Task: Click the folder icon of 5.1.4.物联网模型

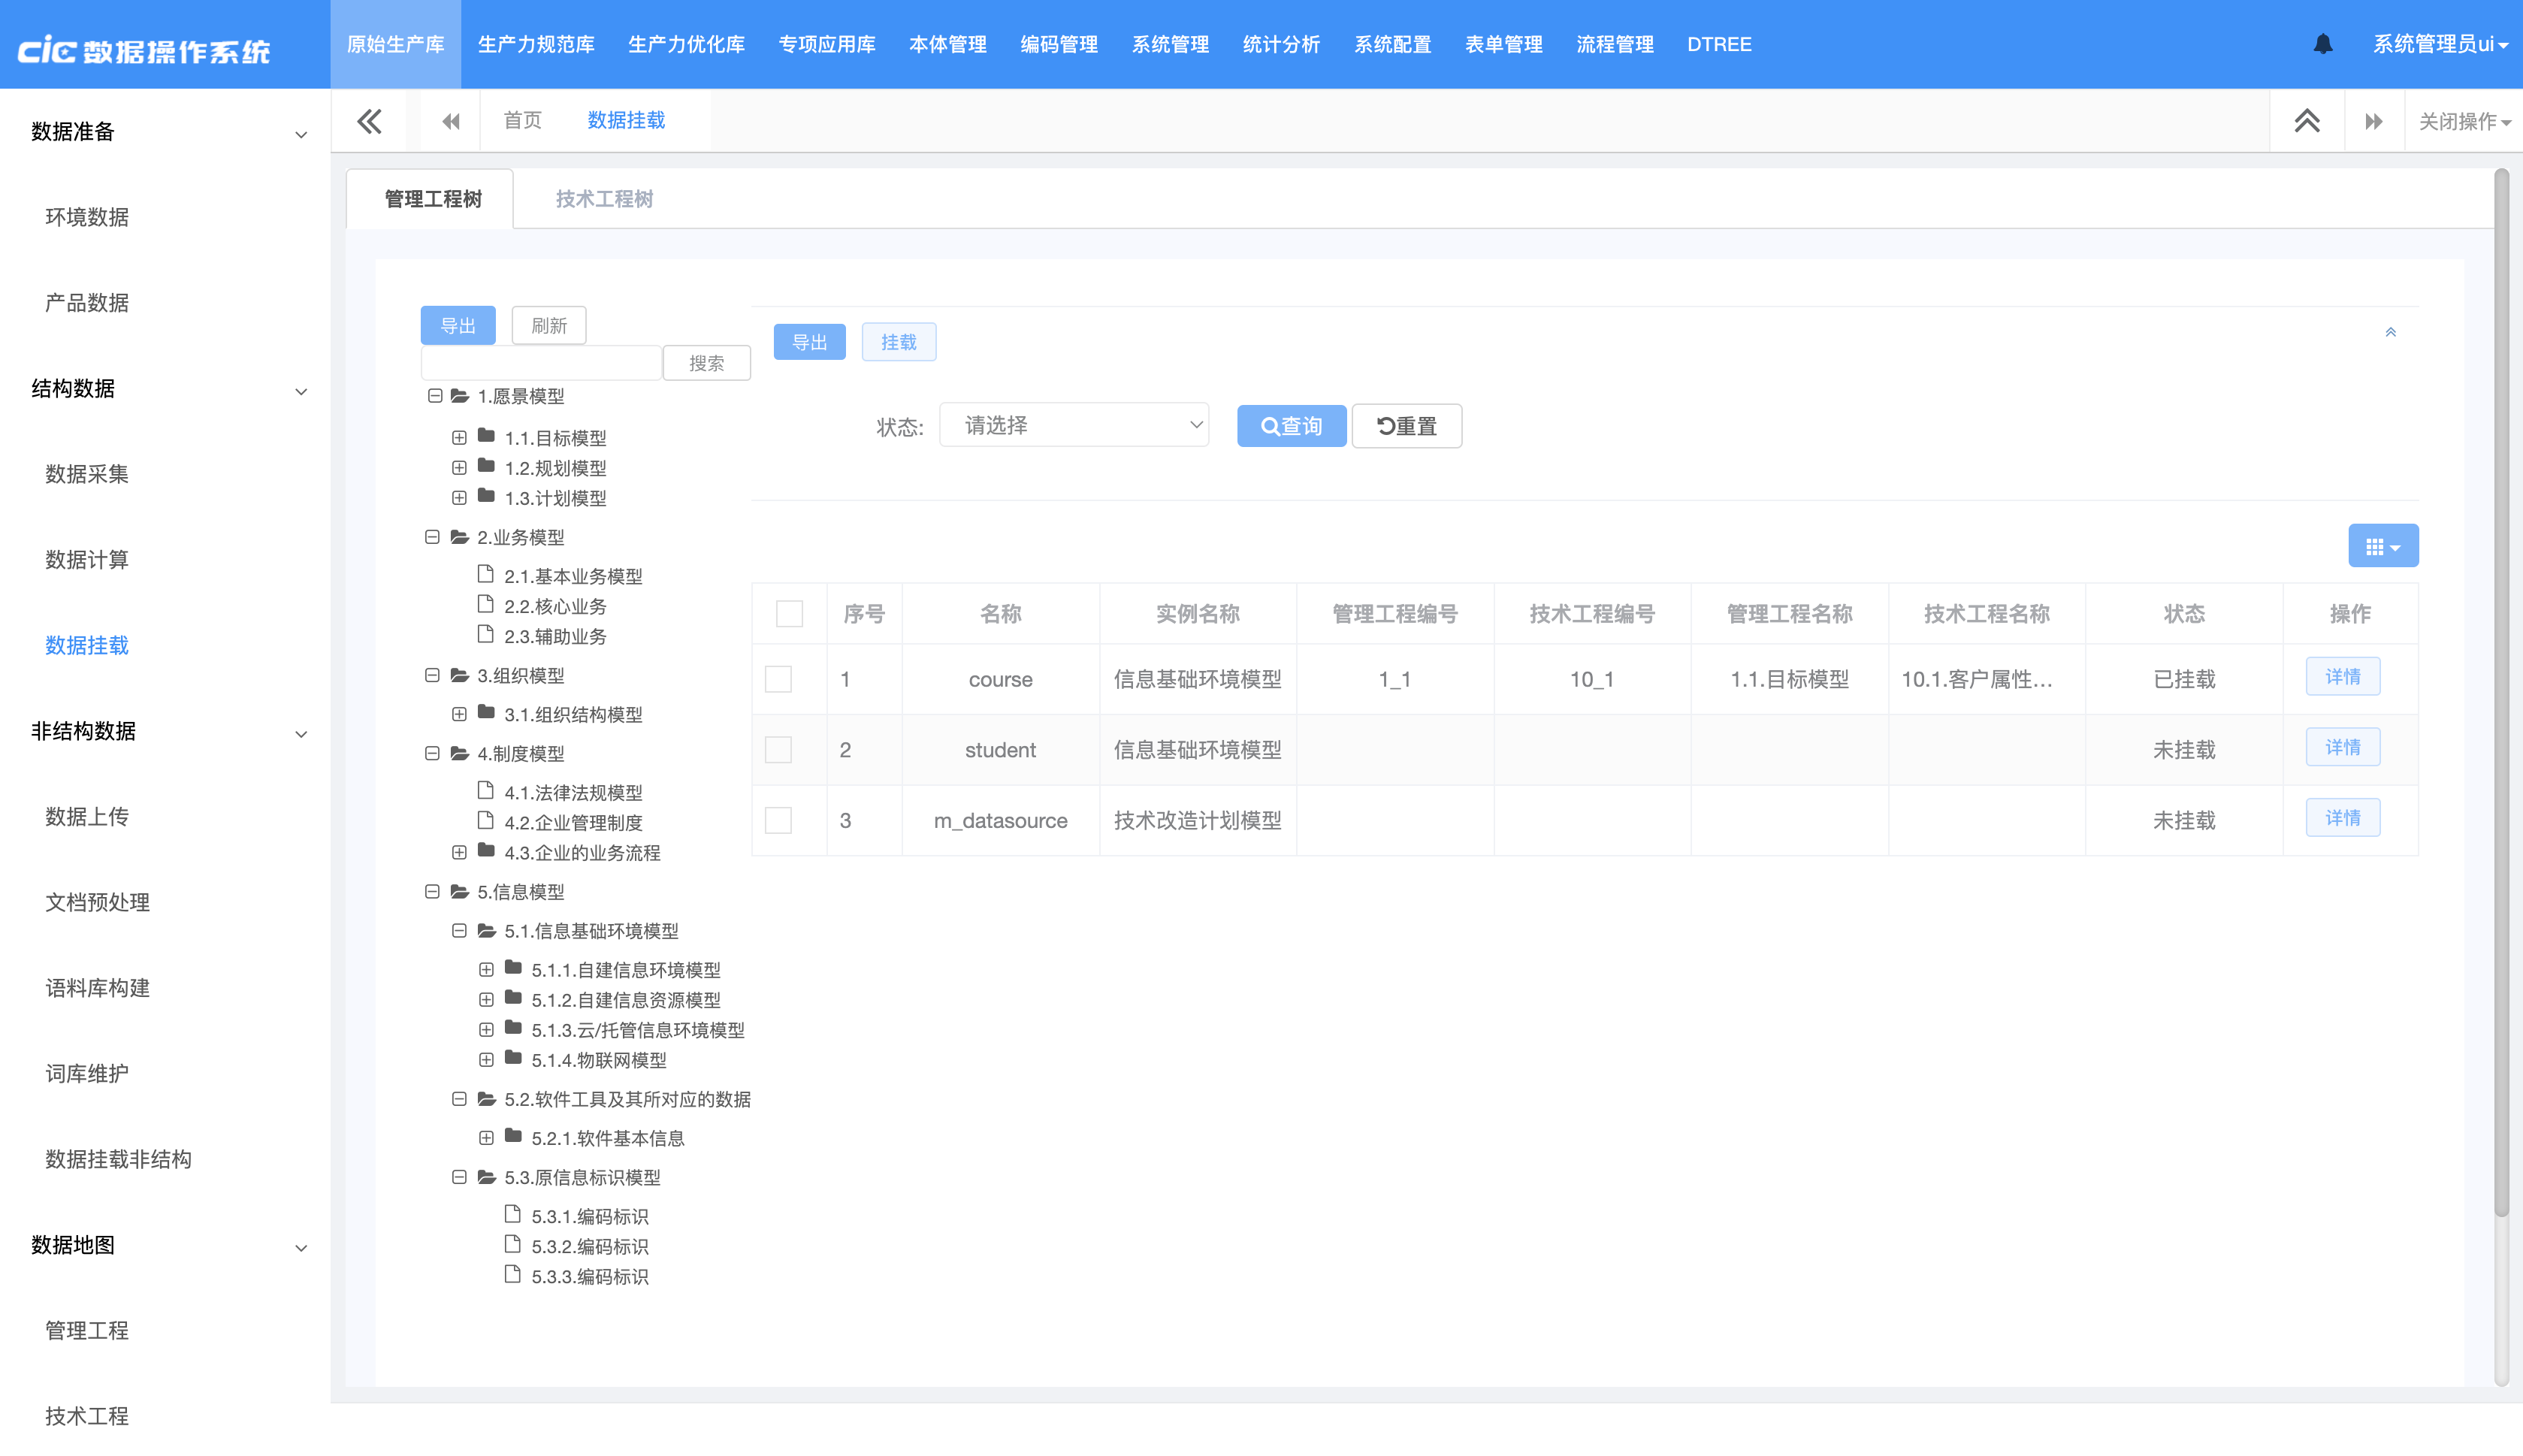Action: tap(514, 1058)
